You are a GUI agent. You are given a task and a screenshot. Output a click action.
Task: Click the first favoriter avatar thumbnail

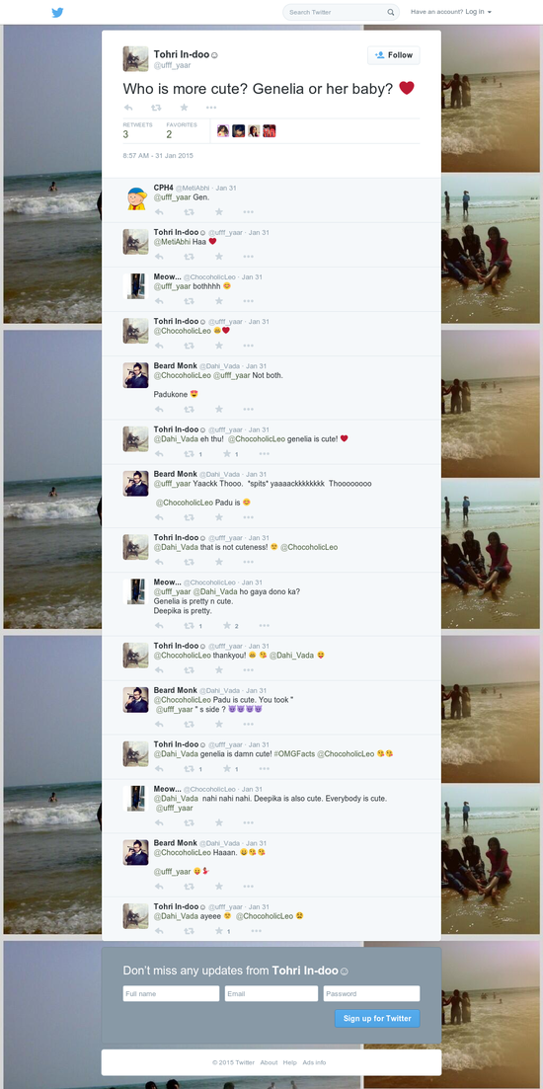coord(223,130)
